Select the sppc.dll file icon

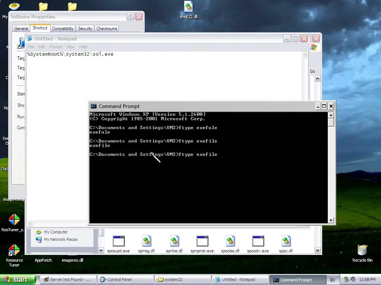pos(286,244)
